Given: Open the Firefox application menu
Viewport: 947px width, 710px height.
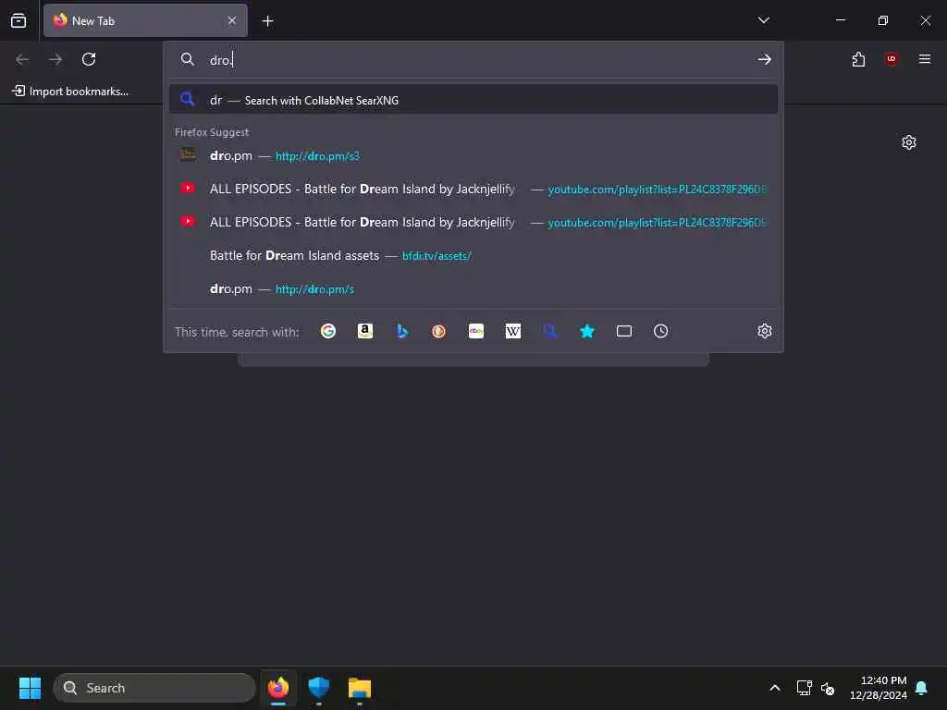Looking at the screenshot, I should [925, 59].
